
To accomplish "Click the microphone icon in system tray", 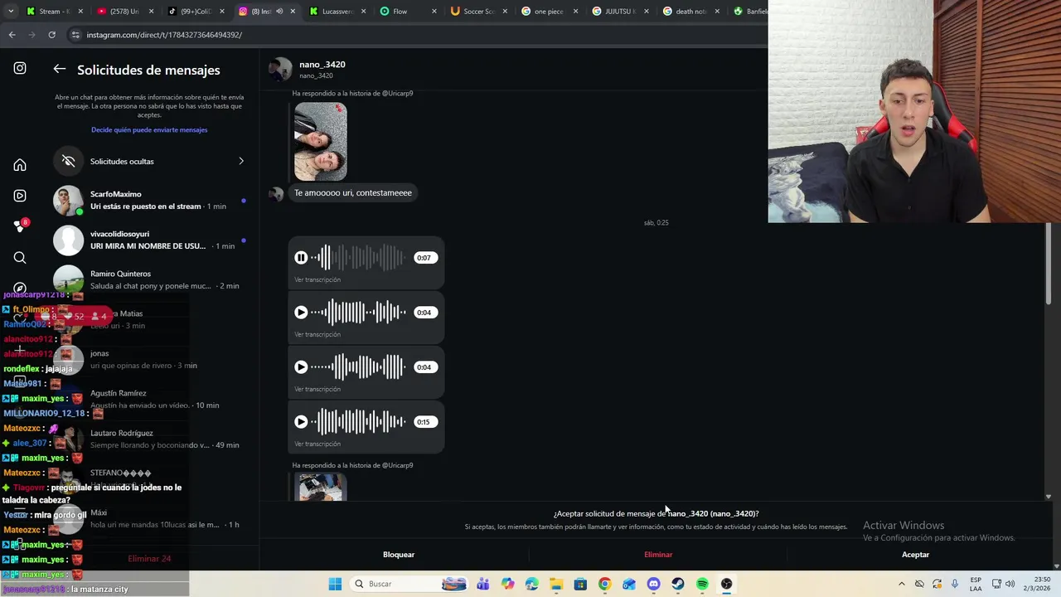I will 955,584.
